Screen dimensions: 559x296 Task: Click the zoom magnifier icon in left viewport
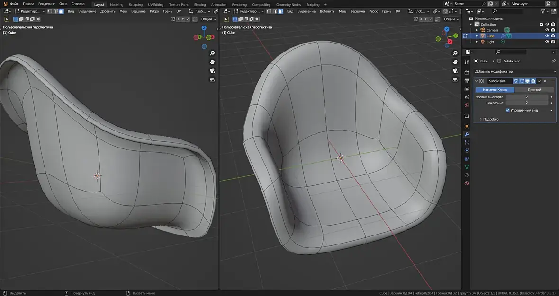(x=212, y=53)
